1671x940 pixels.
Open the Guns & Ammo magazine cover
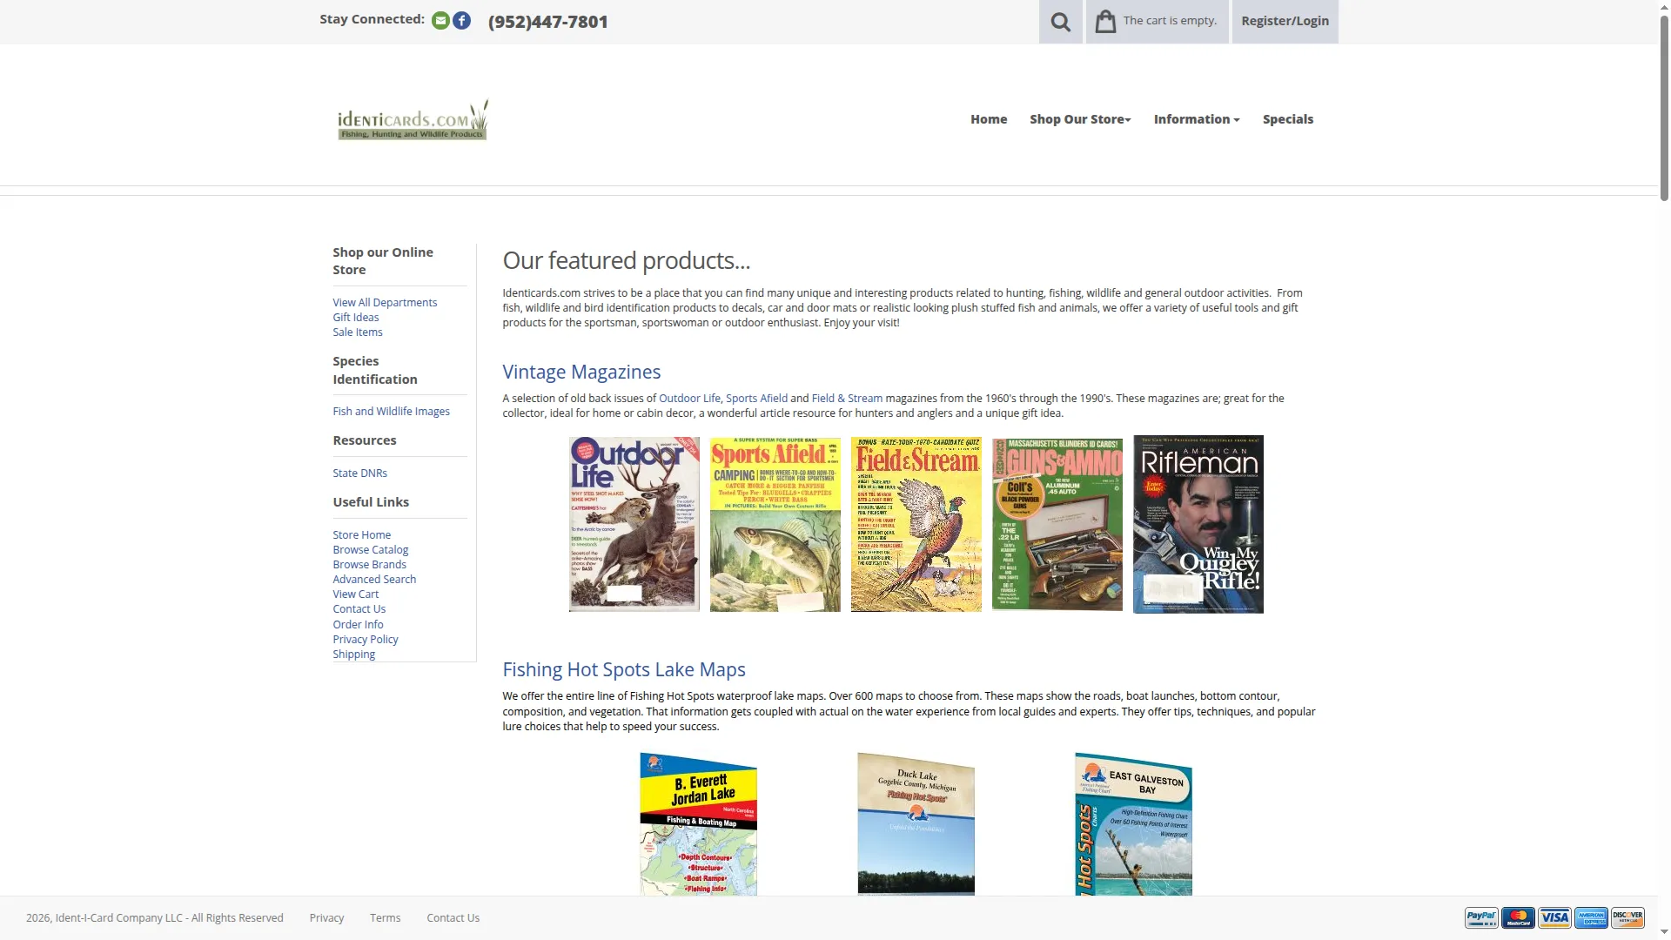1057,524
